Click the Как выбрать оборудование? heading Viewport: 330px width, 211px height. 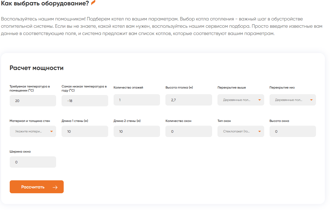click(45, 3)
